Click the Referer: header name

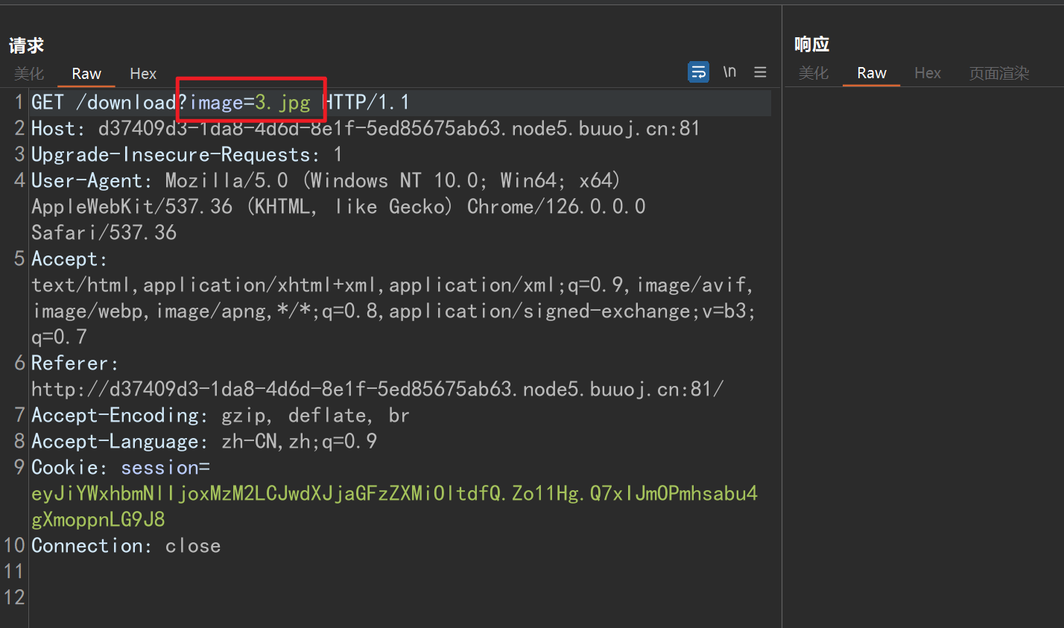(x=75, y=363)
